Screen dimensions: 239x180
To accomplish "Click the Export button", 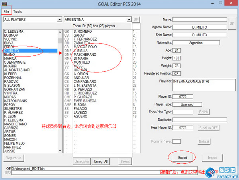I will (182, 158).
